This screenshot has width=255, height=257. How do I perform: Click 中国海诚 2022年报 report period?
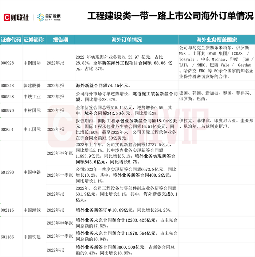click(x=55, y=210)
